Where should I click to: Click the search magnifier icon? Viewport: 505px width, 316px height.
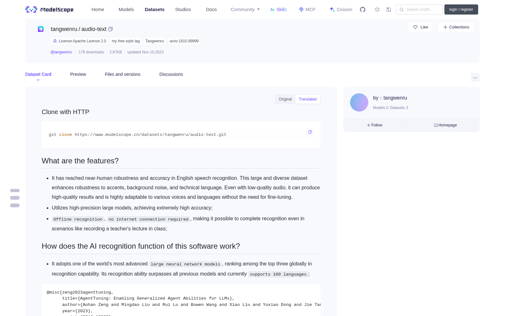401,9
